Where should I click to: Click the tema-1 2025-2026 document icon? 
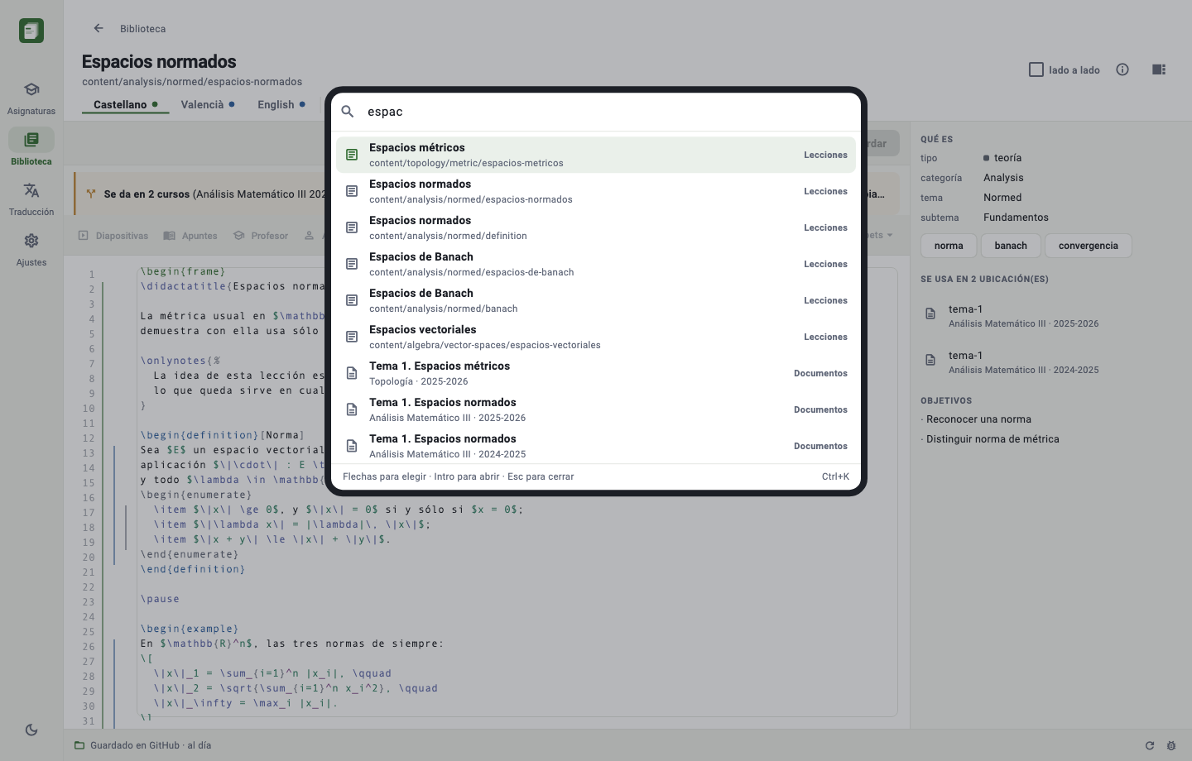point(930,313)
